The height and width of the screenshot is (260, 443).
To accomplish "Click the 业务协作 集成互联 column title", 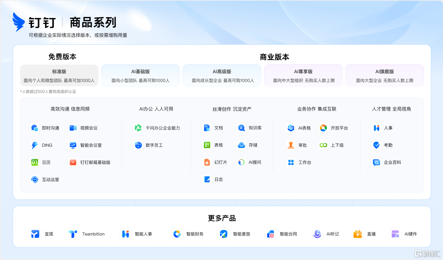I will pos(317,109).
